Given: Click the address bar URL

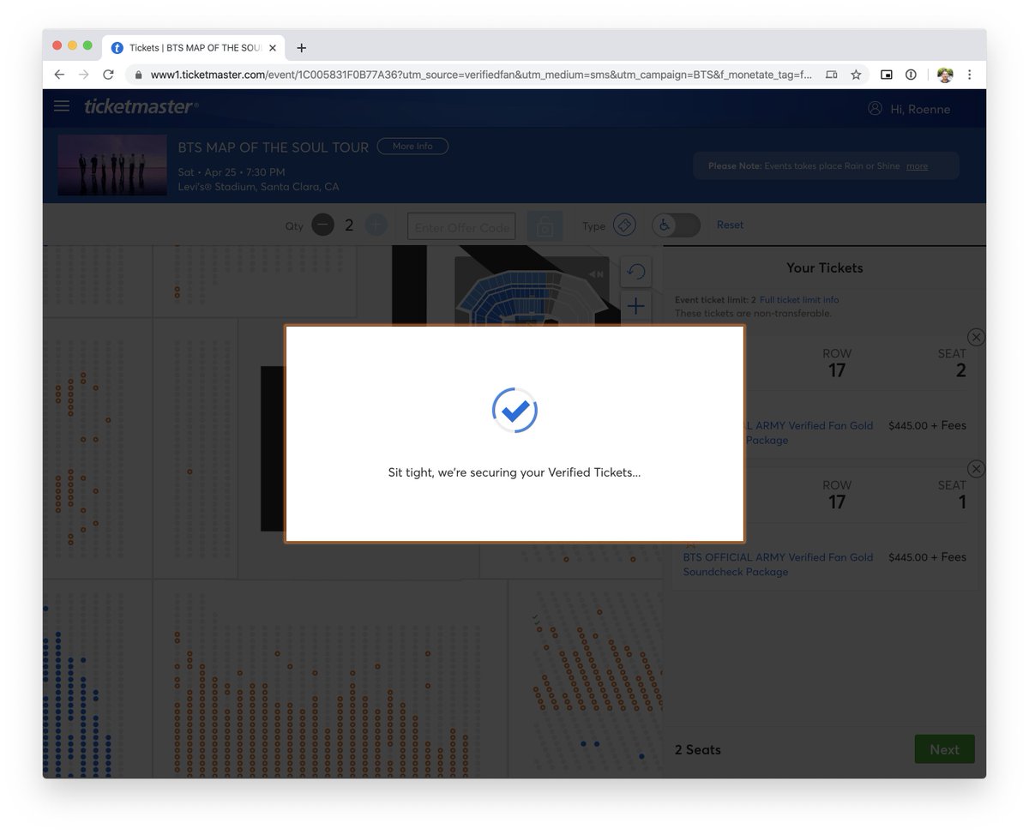Looking at the screenshot, I should pos(480,75).
